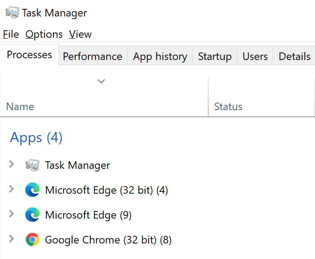Image resolution: width=315 pixels, height=259 pixels.
Task: Expand the Task Manager process row
Action: click(12, 164)
